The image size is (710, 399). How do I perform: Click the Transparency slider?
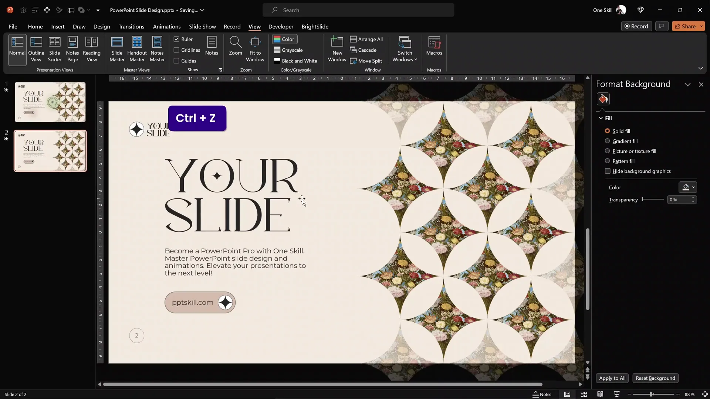pos(653,199)
